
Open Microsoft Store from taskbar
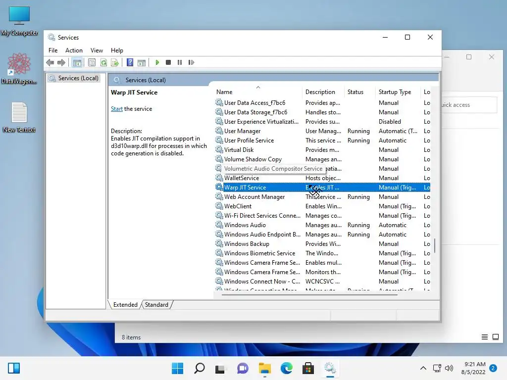[x=308, y=368]
